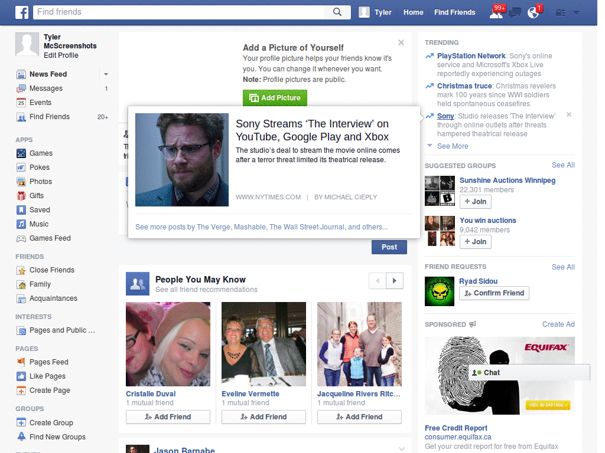Expand See More trending topics
Viewport: 605px width, 453px height.
(452, 146)
